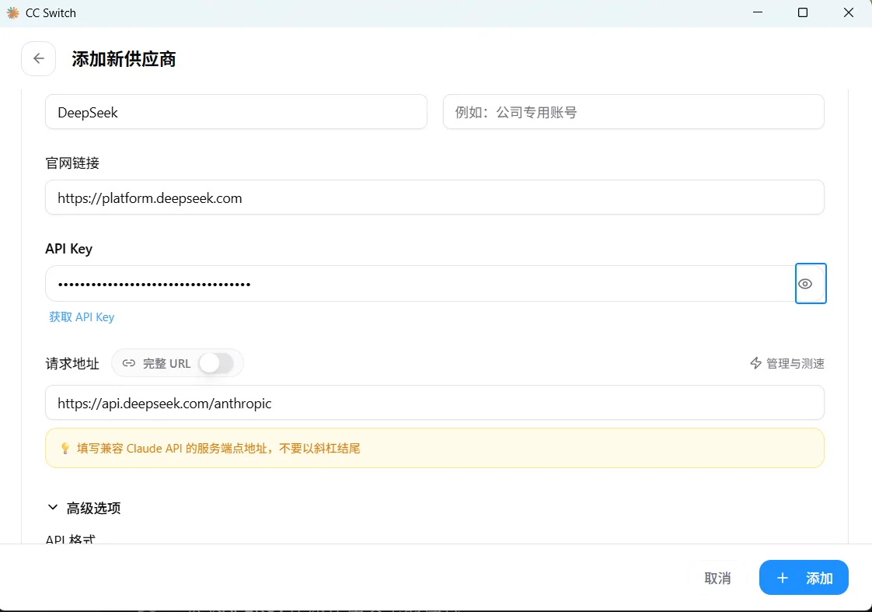The image size is (872, 612).
Task: Open 管理与测速 endpoint manager
Action: click(787, 363)
